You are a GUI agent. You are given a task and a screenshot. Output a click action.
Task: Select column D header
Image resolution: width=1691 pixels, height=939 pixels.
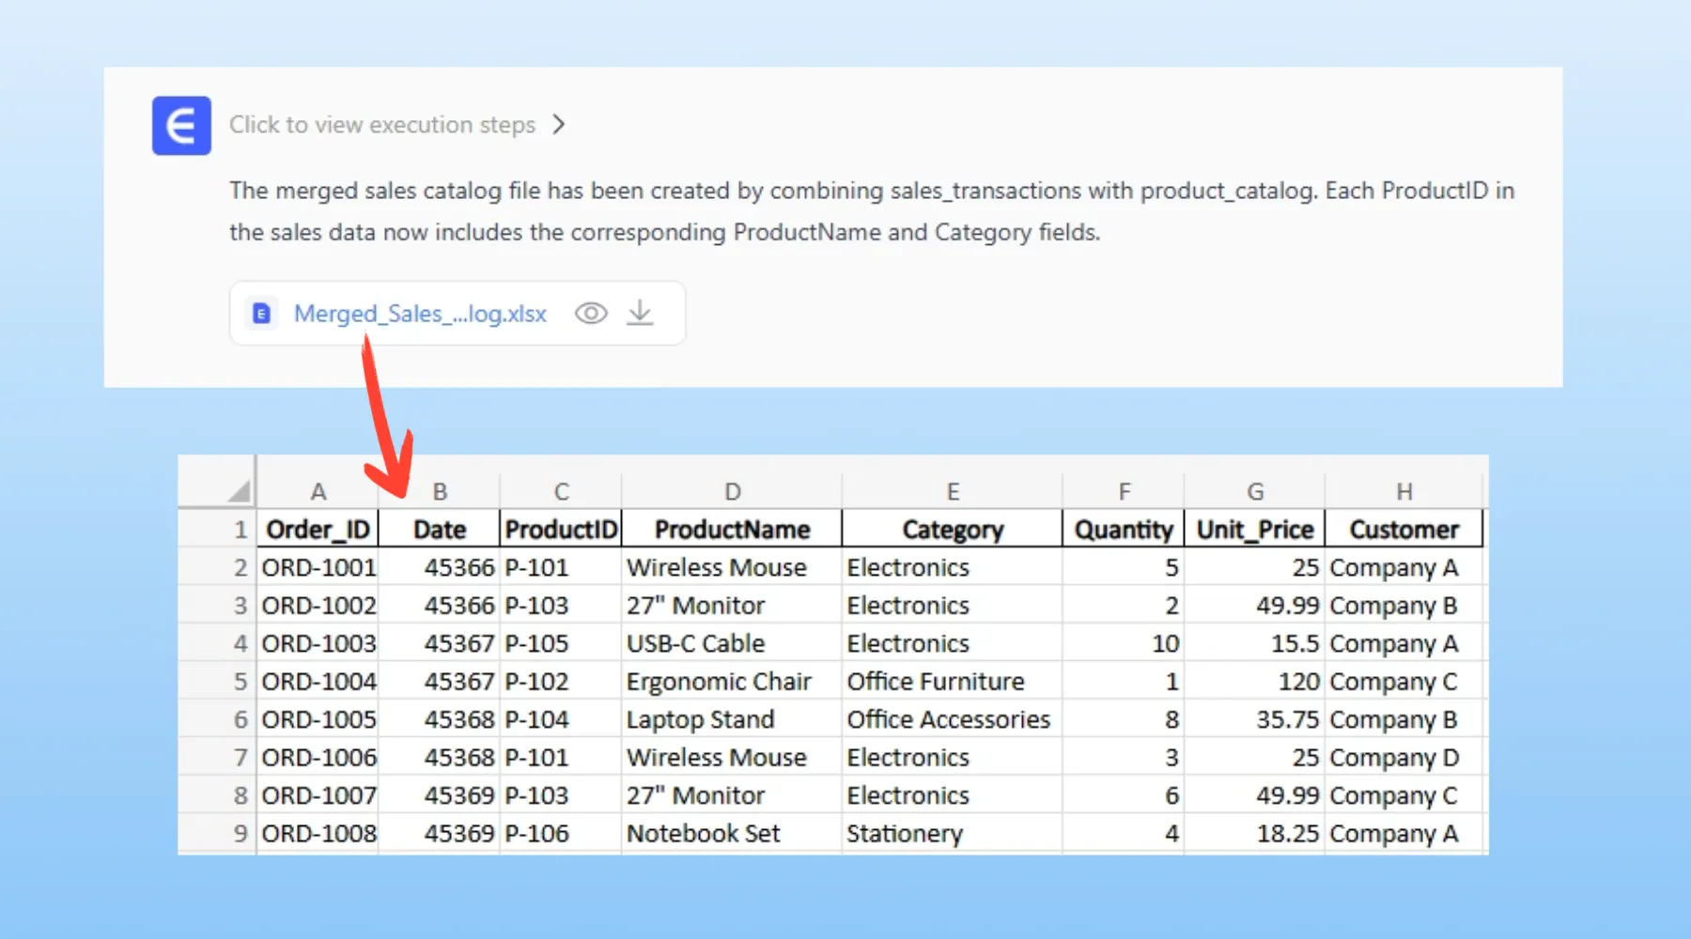pyautogui.click(x=732, y=492)
